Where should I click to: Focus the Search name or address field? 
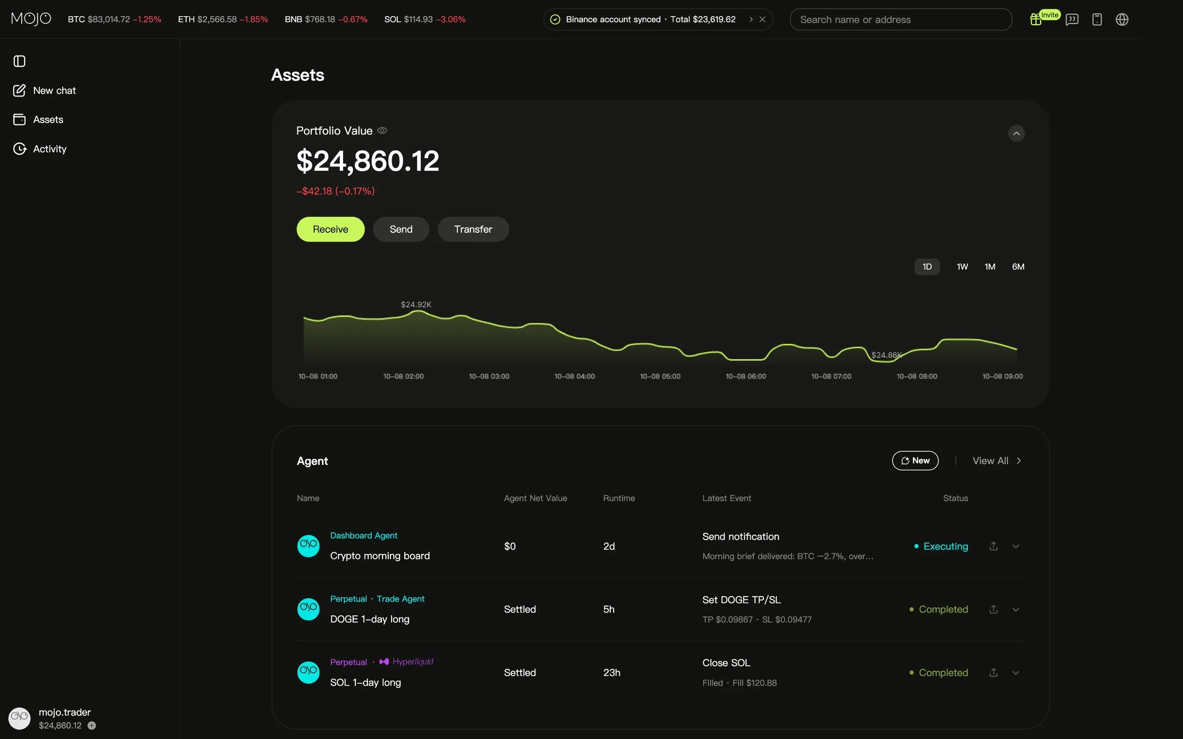coord(900,19)
